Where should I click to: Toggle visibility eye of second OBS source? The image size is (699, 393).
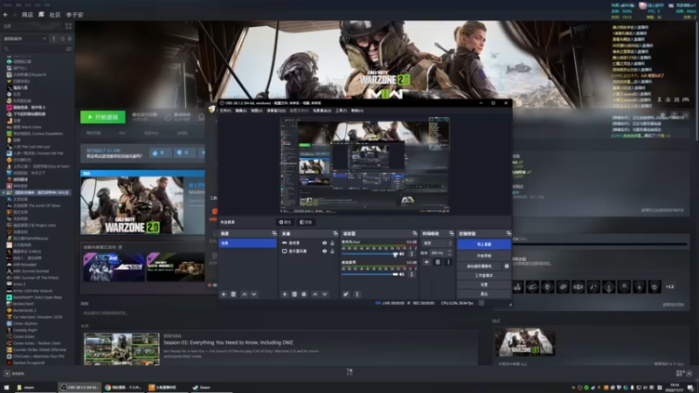(x=324, y=252)
